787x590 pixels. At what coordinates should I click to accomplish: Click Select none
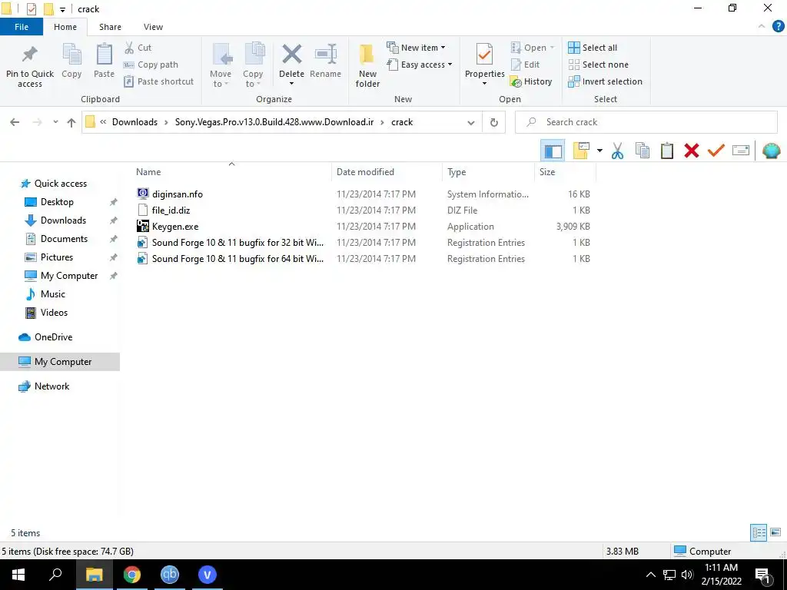pos(598,65)
